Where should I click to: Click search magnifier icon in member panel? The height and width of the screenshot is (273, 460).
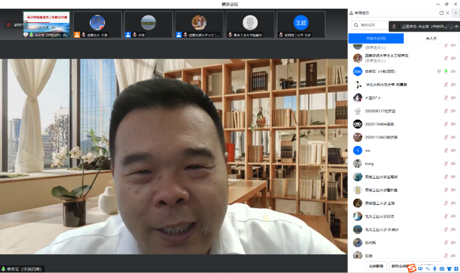pyautogui.click(x=356, y=25)
